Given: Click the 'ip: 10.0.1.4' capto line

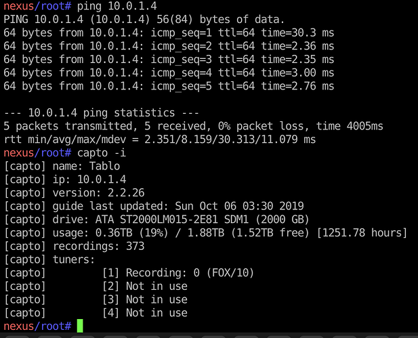Looking at the screenshot, I should pyautogui.click(x=65, y=179).
